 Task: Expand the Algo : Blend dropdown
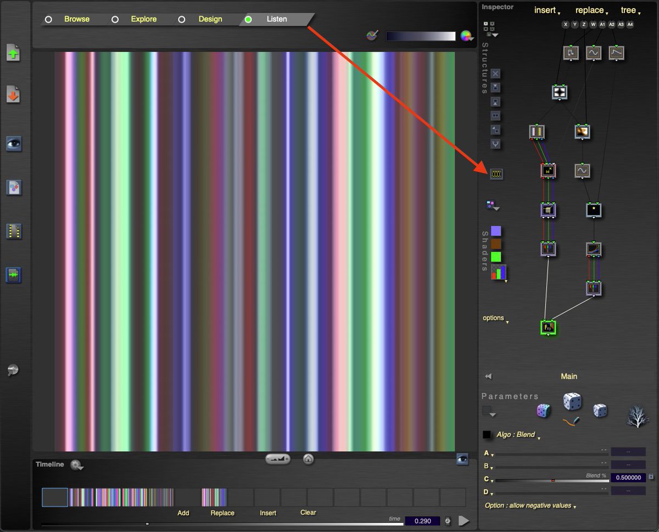click(518, 435)
